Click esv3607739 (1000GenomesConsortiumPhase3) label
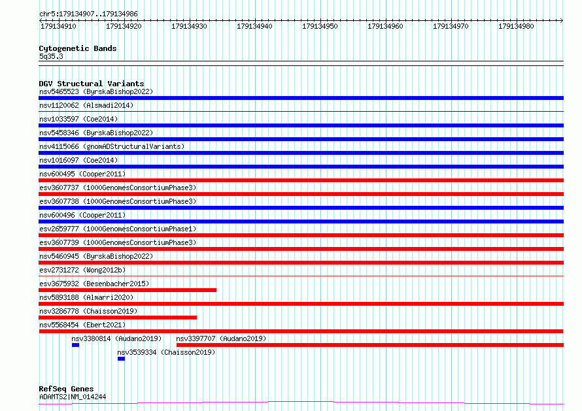The image size is (582, 411). coord(118,242)
